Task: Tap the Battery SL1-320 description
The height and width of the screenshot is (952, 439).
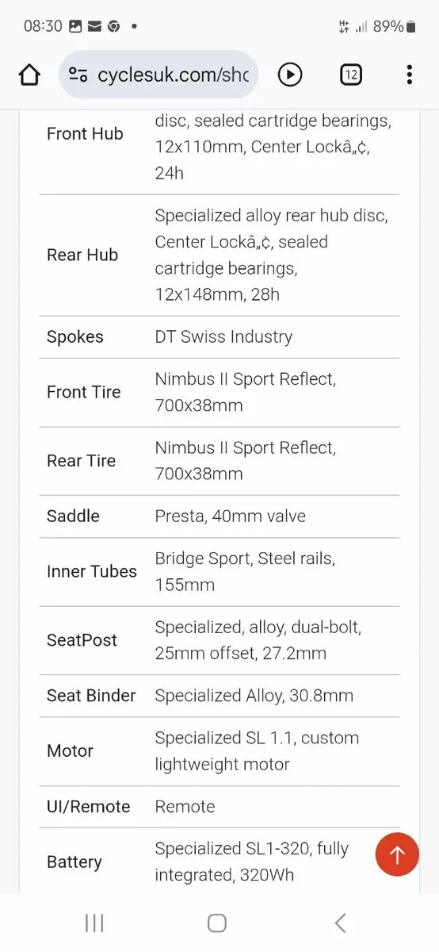Action: [x=252, y=862]
